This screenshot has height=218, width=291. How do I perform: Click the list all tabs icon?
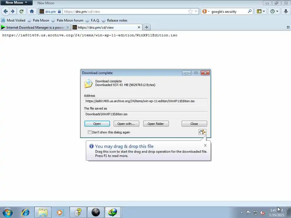[288, 27]
